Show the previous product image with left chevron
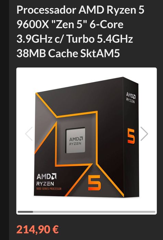 coord(29,134)
